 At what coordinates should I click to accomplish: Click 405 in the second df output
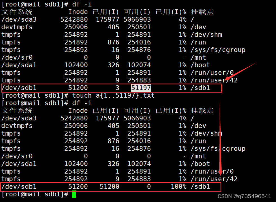point(113,126)
